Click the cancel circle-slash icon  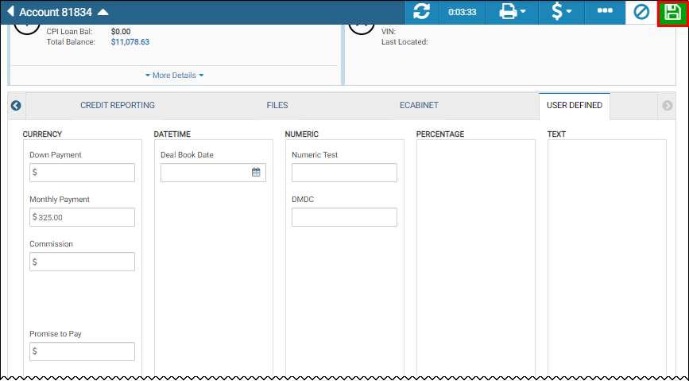[x=641, y=12]
